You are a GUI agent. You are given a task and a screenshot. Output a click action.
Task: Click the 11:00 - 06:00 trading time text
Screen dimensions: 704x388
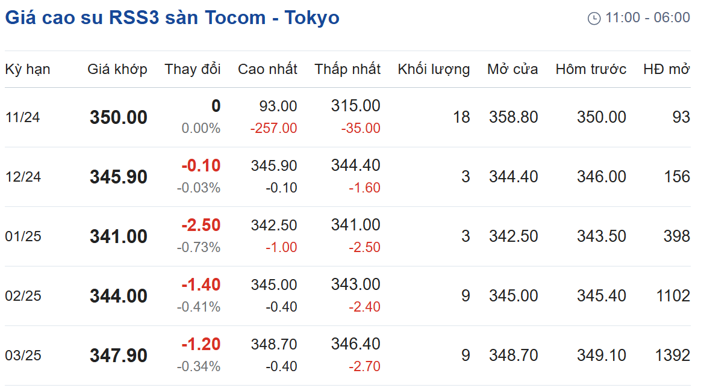[x=647, y=18]
